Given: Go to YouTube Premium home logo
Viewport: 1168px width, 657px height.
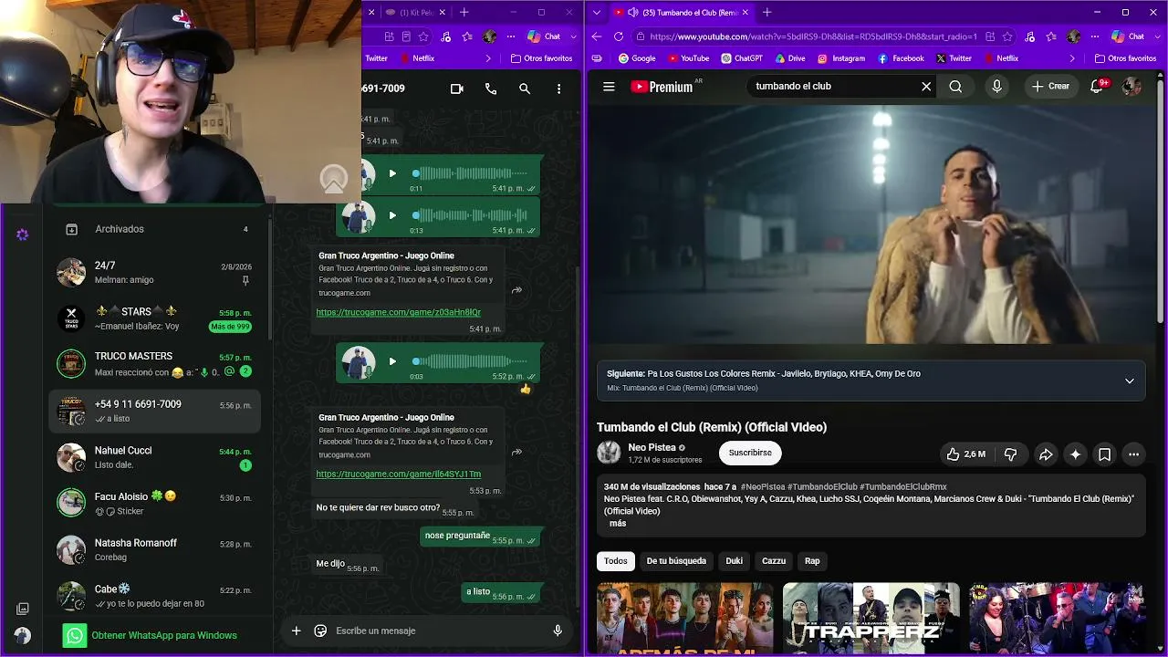Looking at the screenshot, I should [x=662, y=87].
